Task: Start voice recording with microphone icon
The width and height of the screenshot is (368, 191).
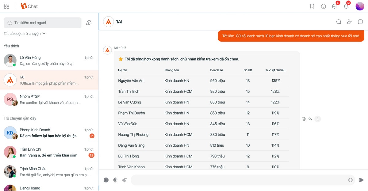Action: click(115, 180)
